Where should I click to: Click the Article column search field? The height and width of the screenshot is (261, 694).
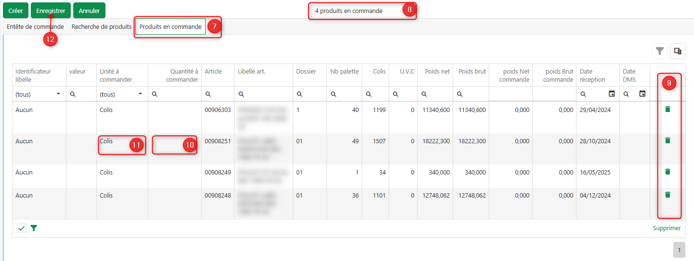click(222, 94)
